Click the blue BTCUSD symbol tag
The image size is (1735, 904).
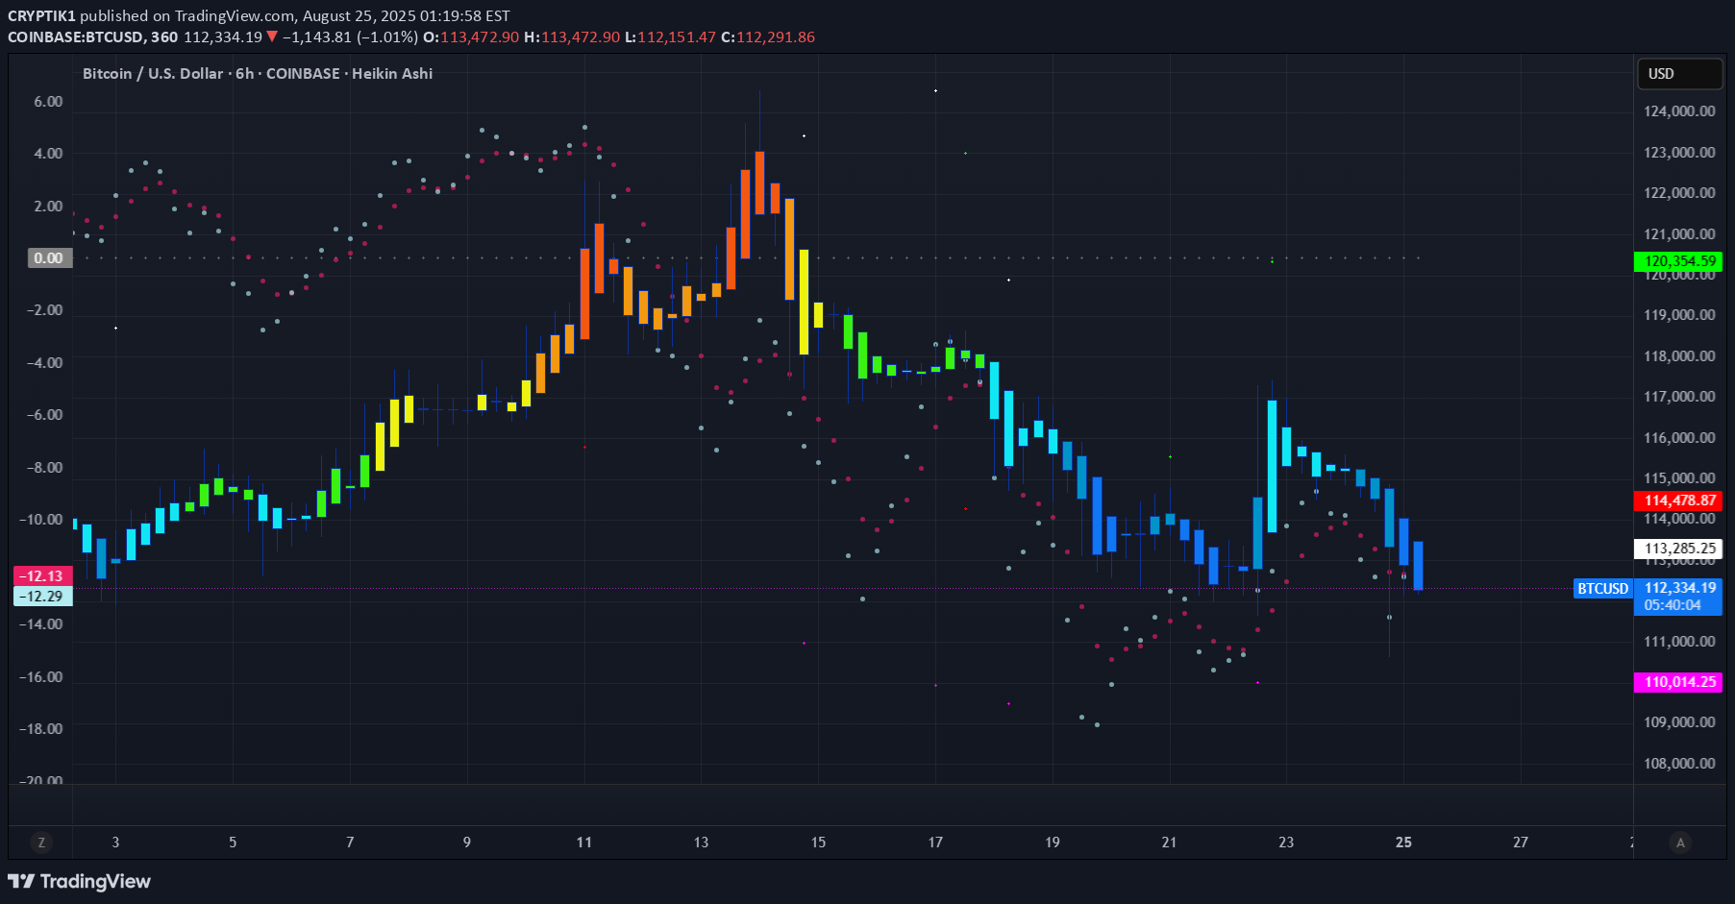point(1602,588)
